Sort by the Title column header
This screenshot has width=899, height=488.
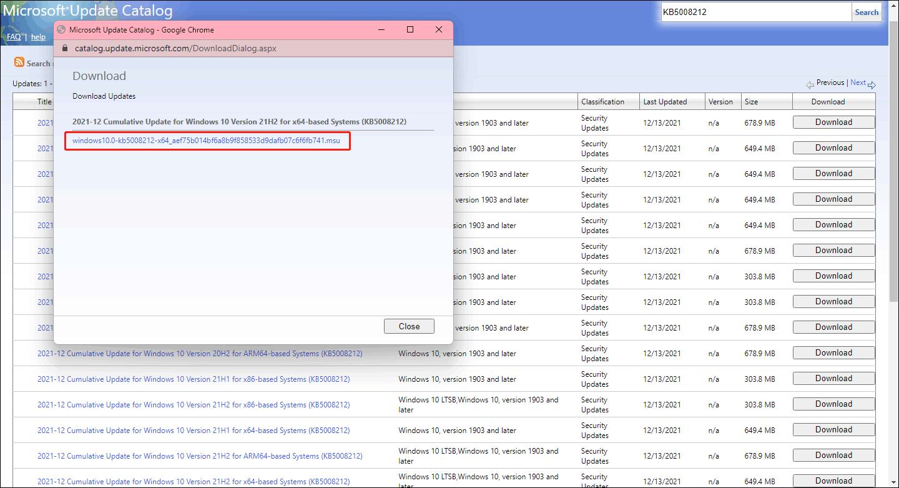click(x=44, y=102)
